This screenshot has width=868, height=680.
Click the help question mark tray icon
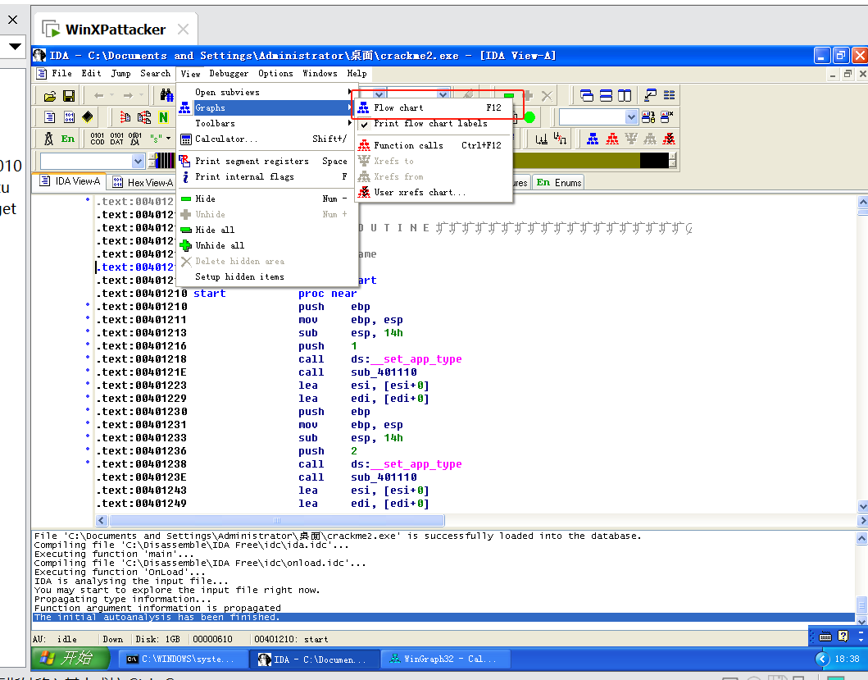coord(843,637)
